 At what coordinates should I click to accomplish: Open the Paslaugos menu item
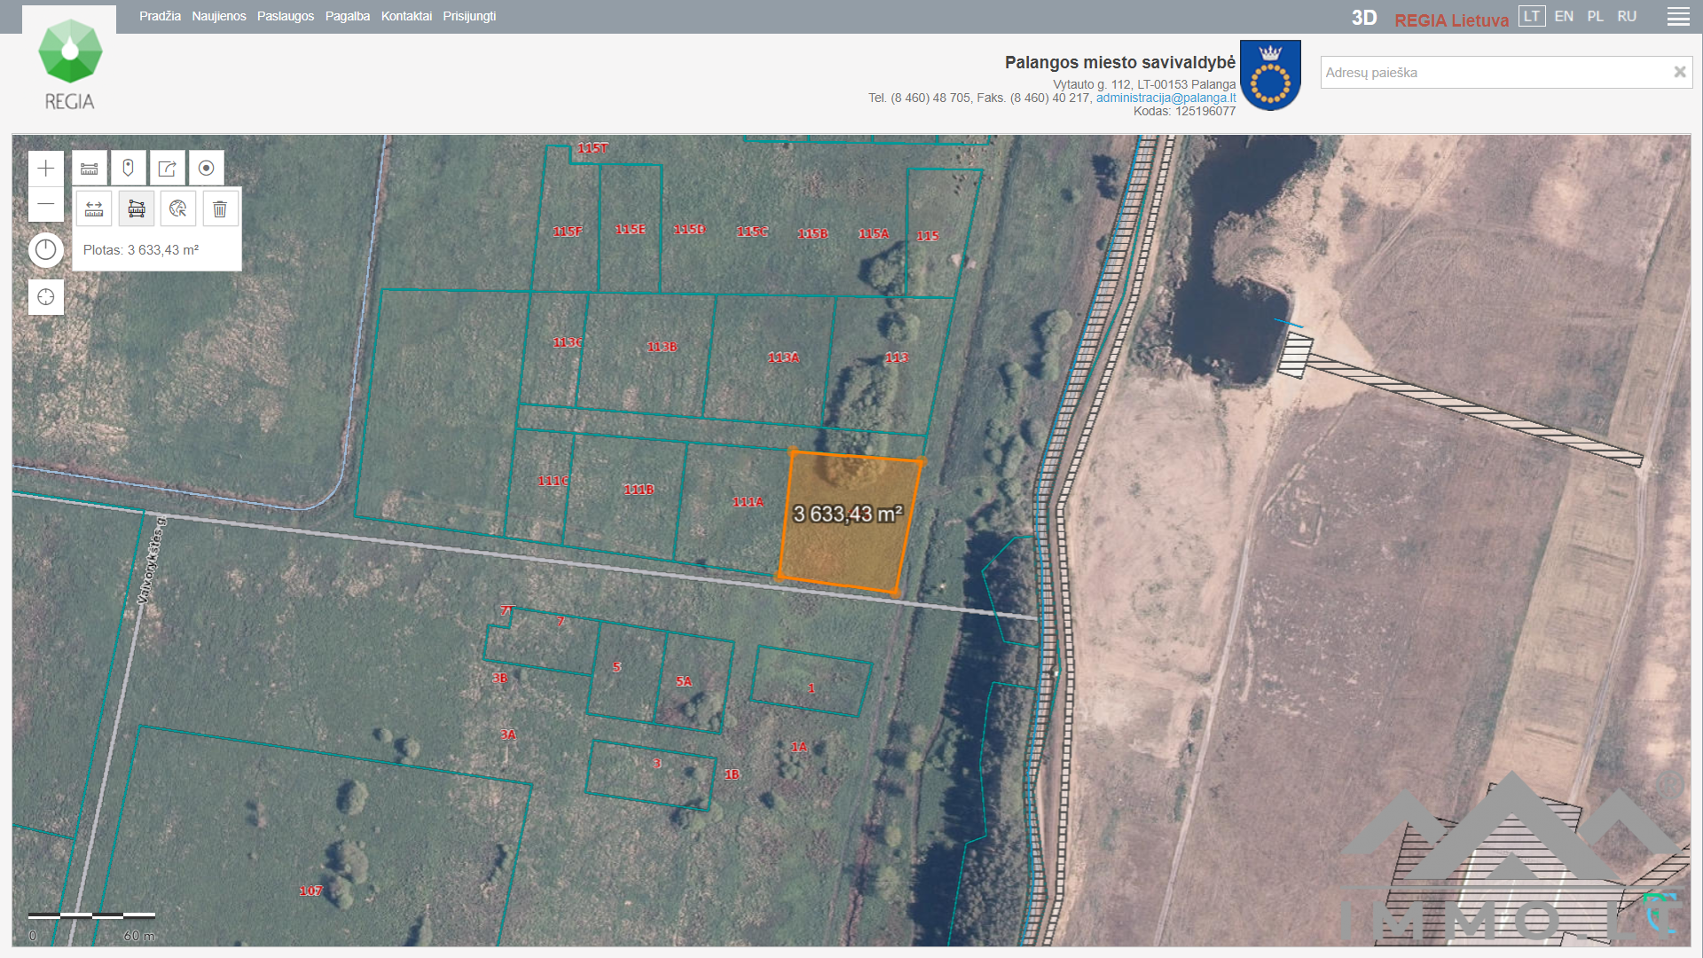tap(286, 17)
